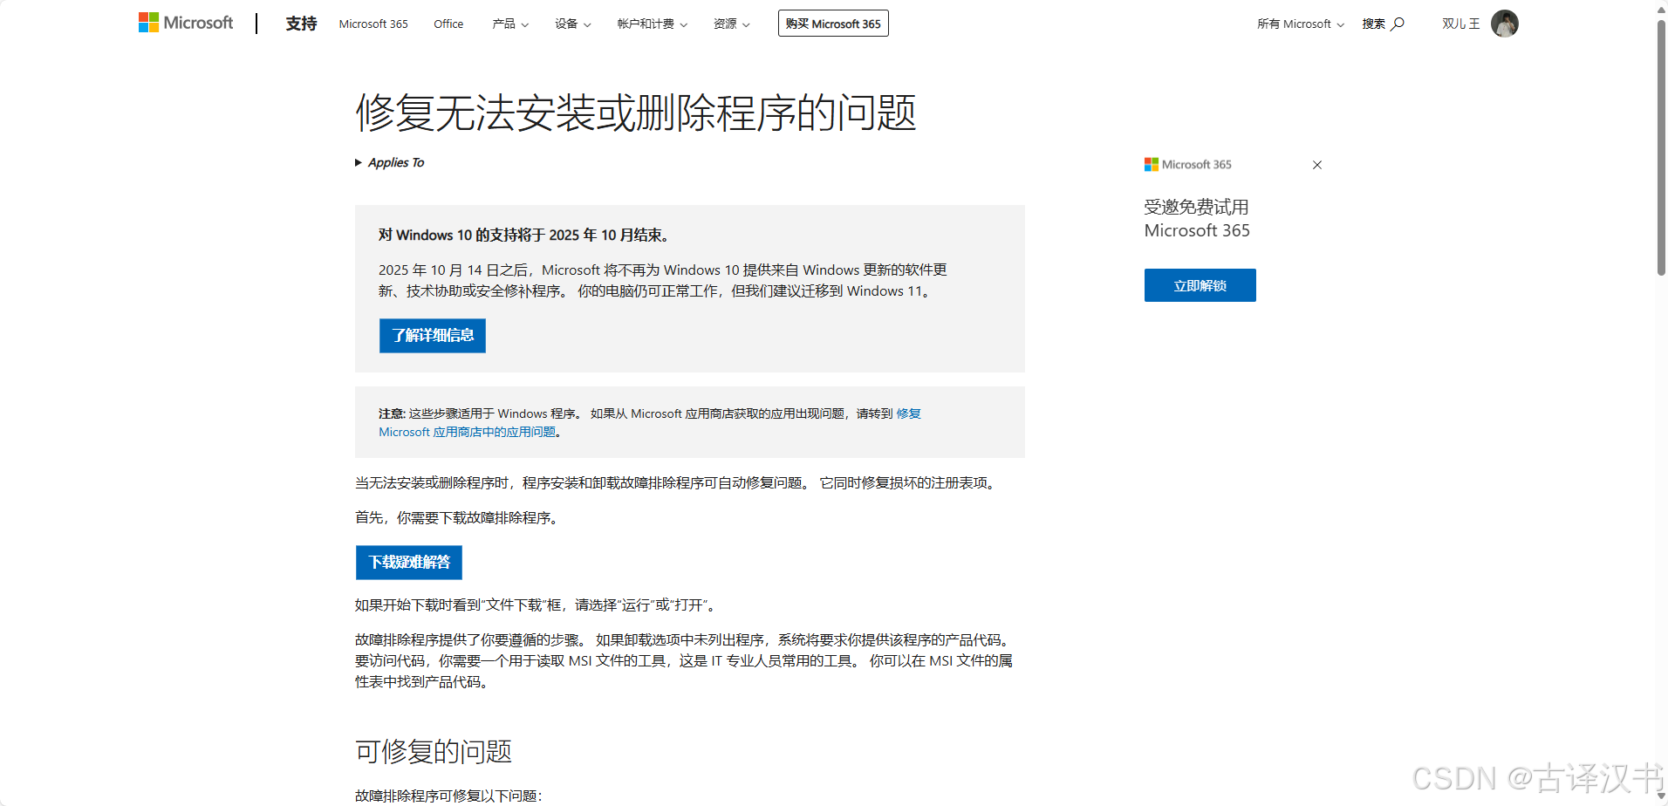Open the Microsoft 365 menu item
Viewport: 1668px width, 806px height.
[x=373, y=24]
